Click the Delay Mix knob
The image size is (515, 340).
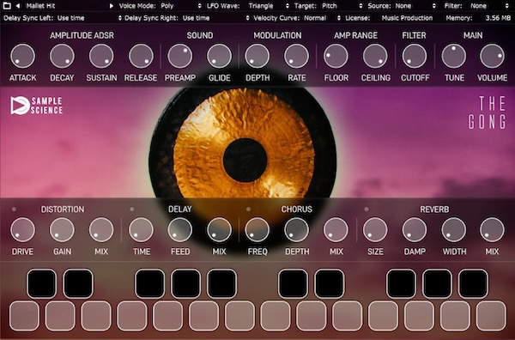click(219, 230)
